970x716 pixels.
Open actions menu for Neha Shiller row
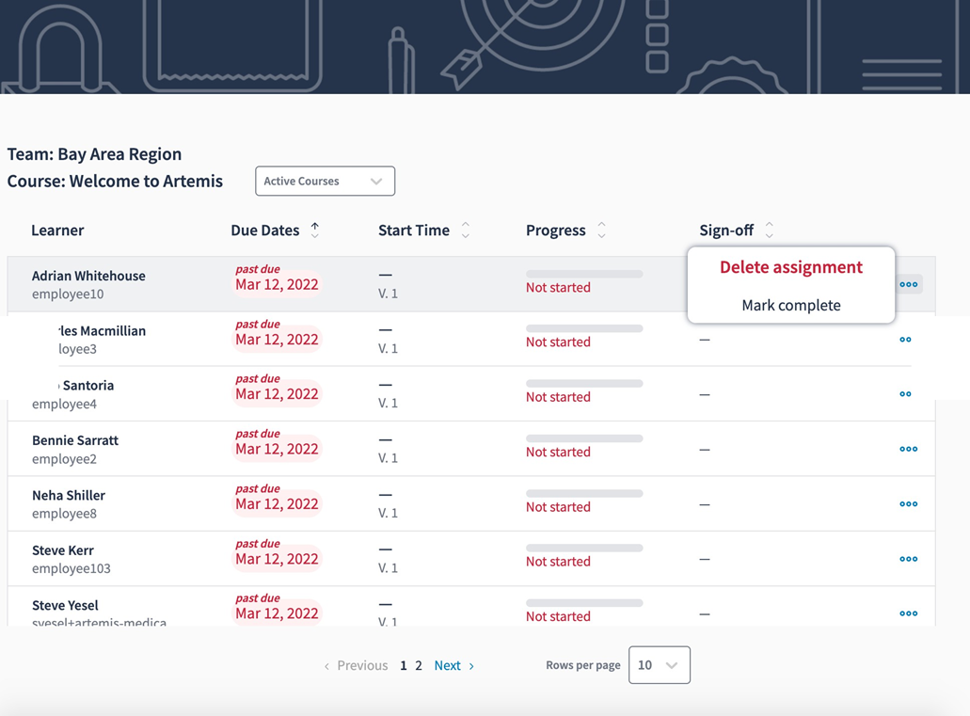click(908, 504)
